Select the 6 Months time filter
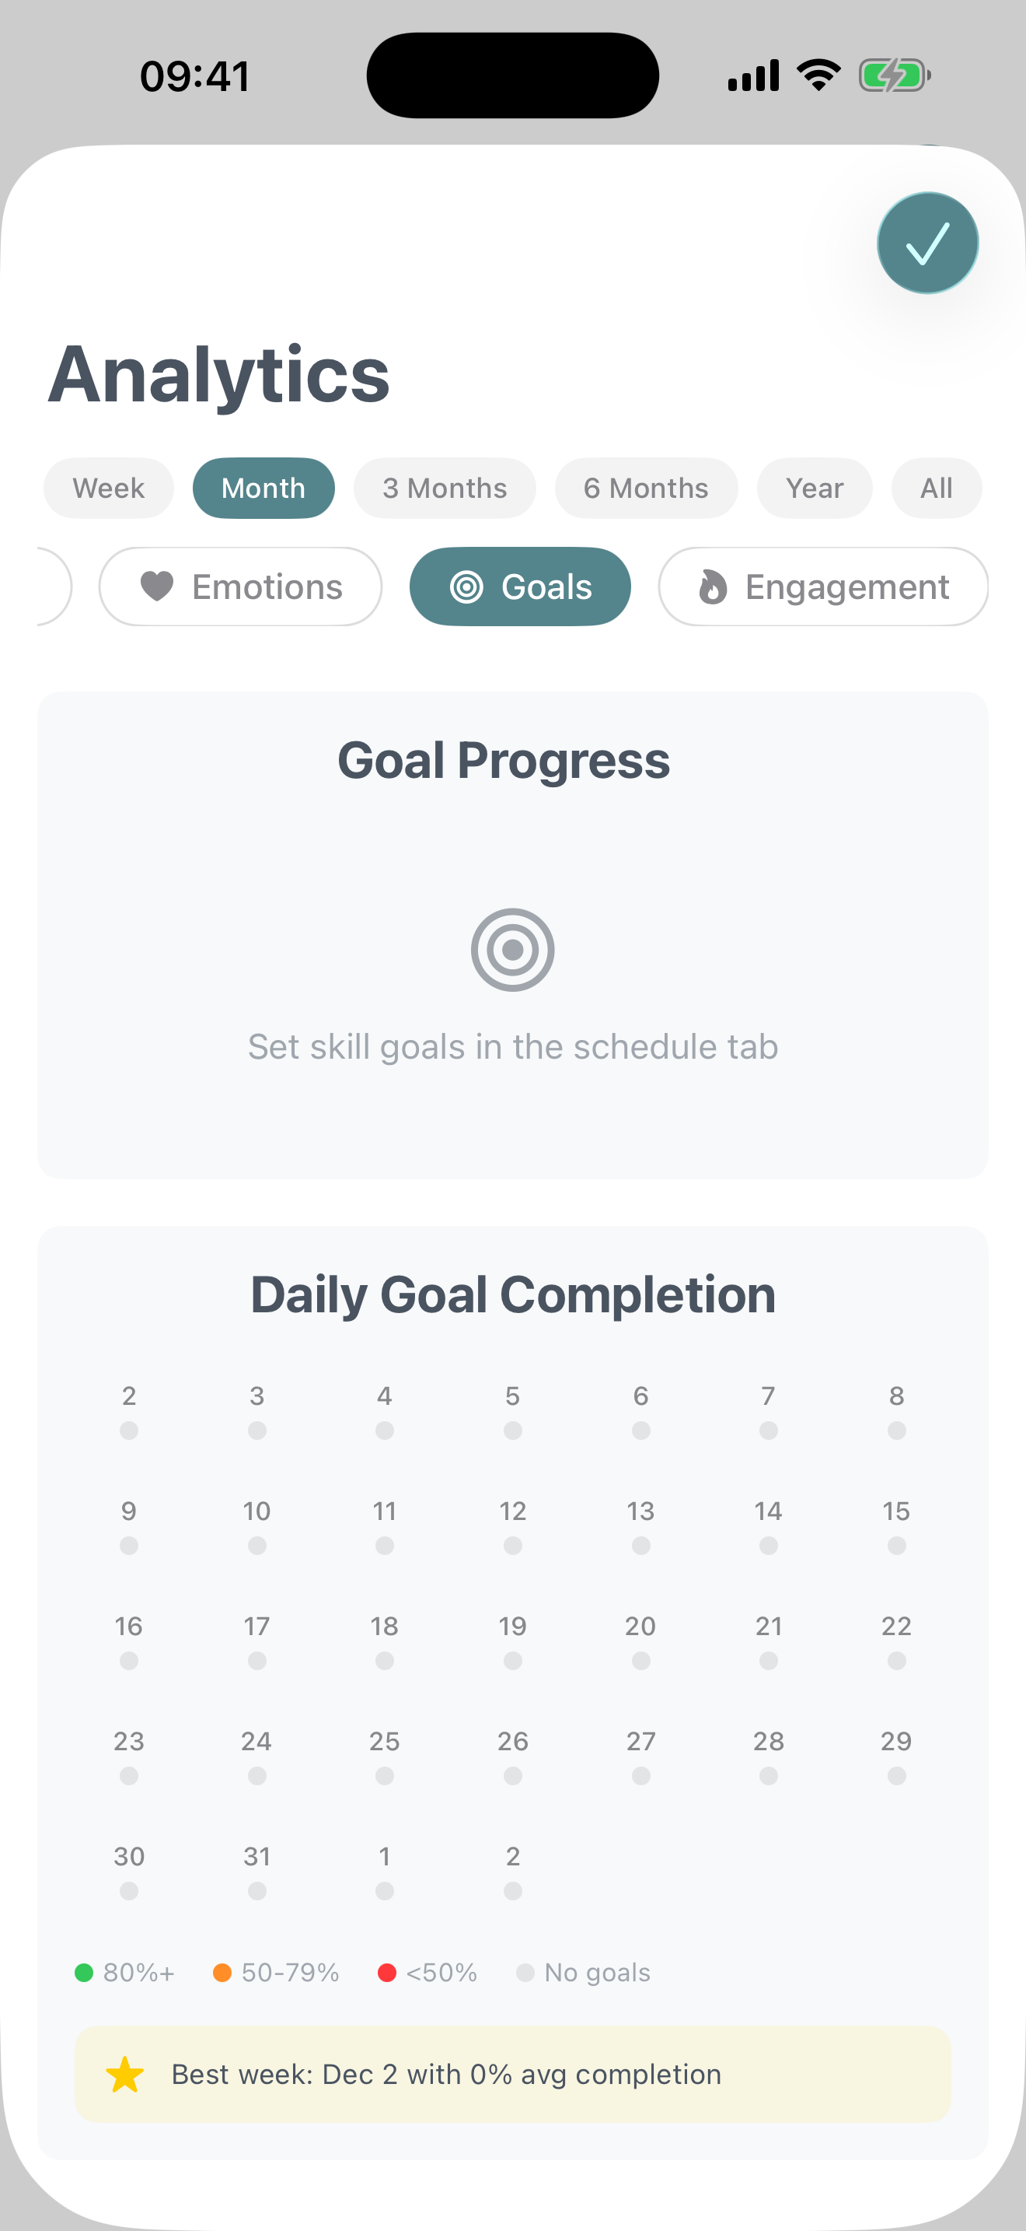 tap(645, 488)
